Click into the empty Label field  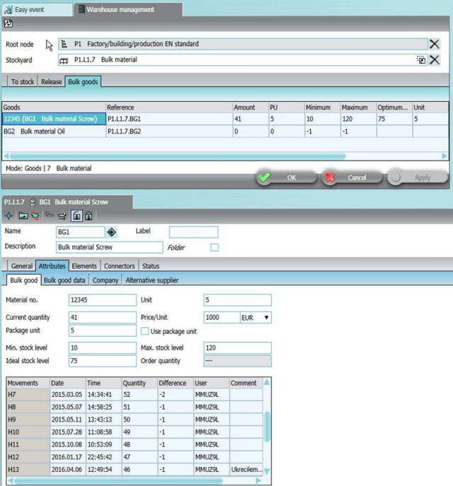[x=193, y=232]
